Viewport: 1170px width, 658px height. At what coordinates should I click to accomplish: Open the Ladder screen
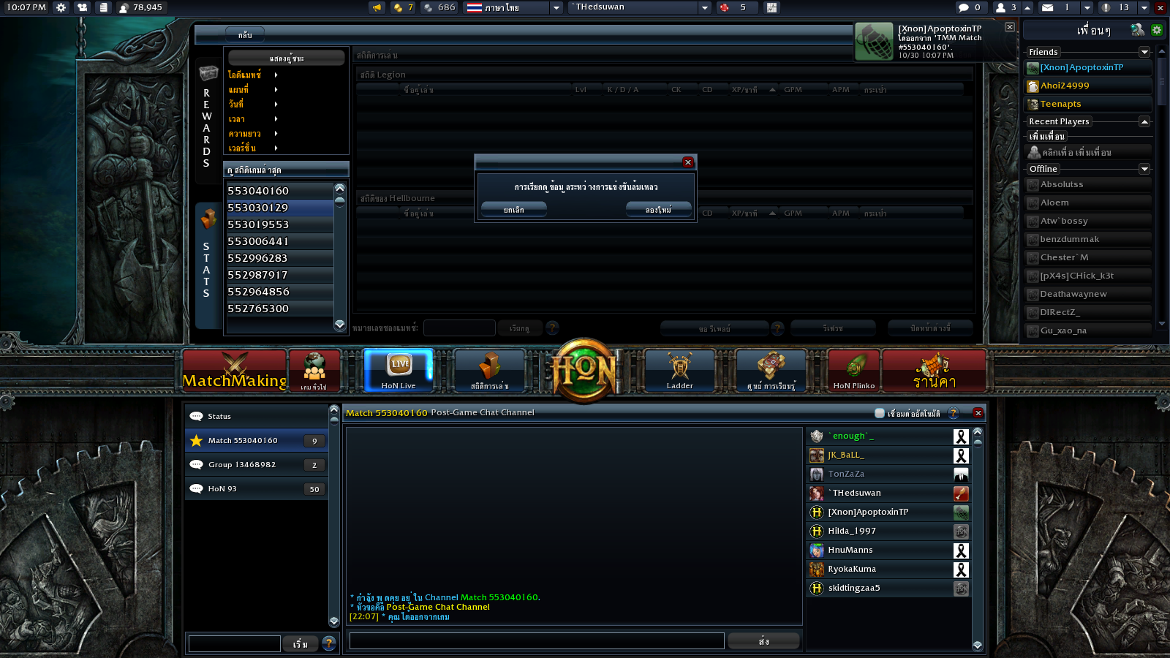(679, 371)
